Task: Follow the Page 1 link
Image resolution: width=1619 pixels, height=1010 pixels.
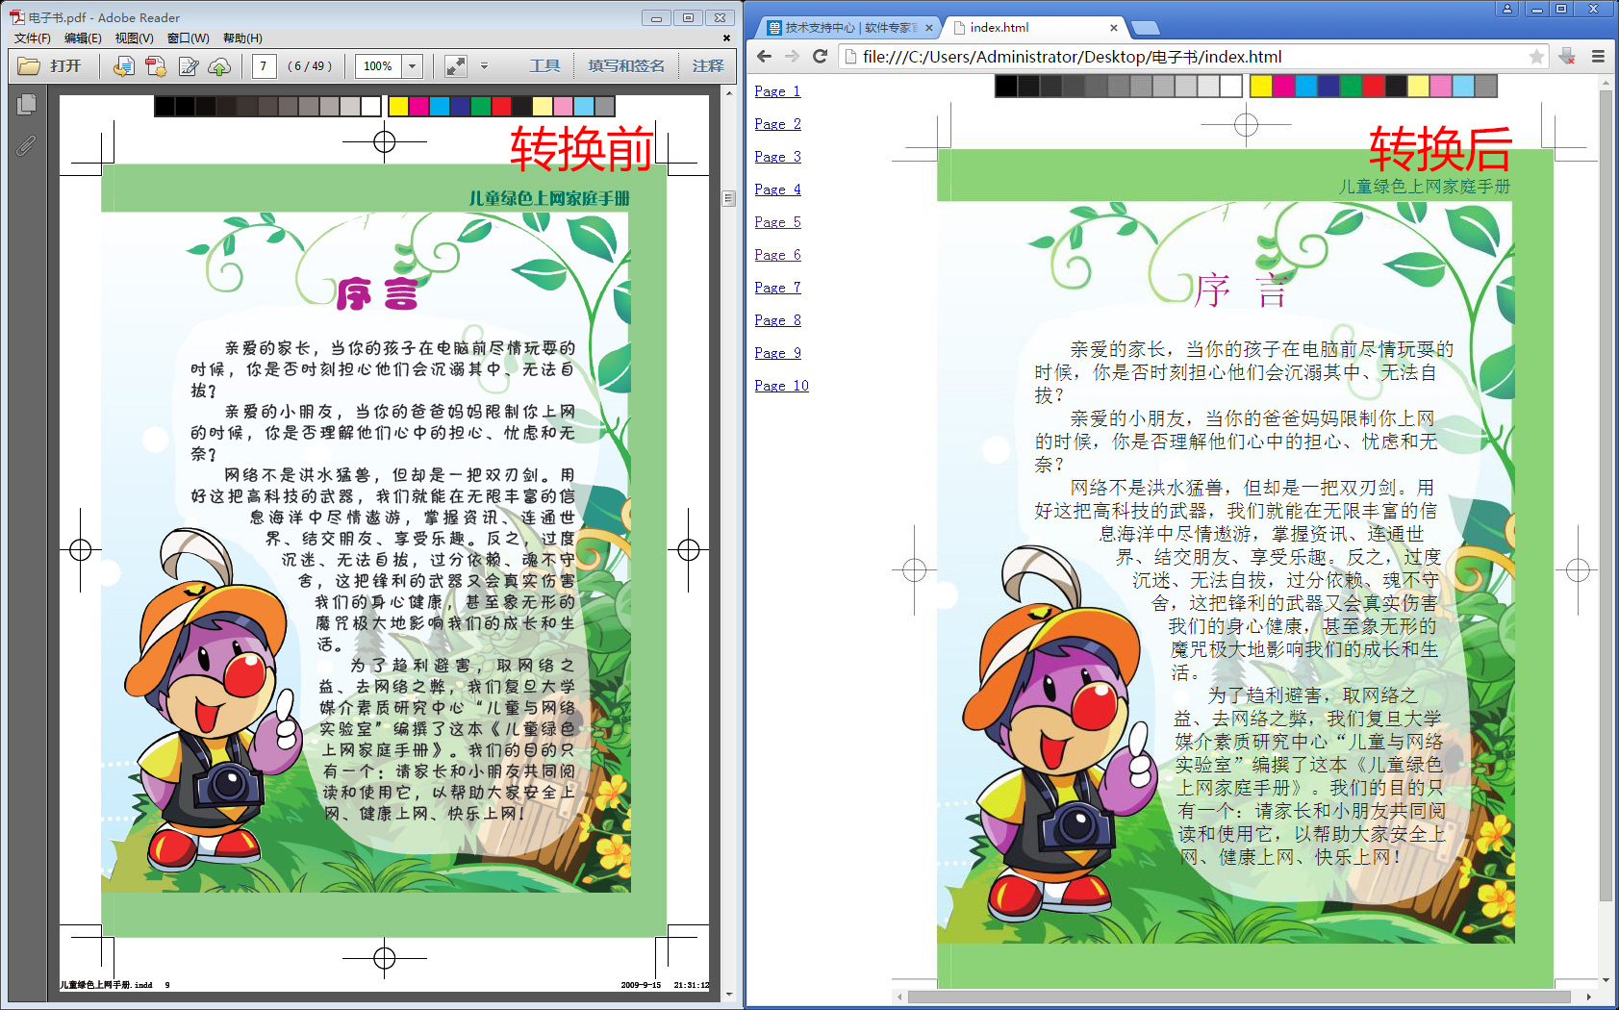Action: (777, 90)
